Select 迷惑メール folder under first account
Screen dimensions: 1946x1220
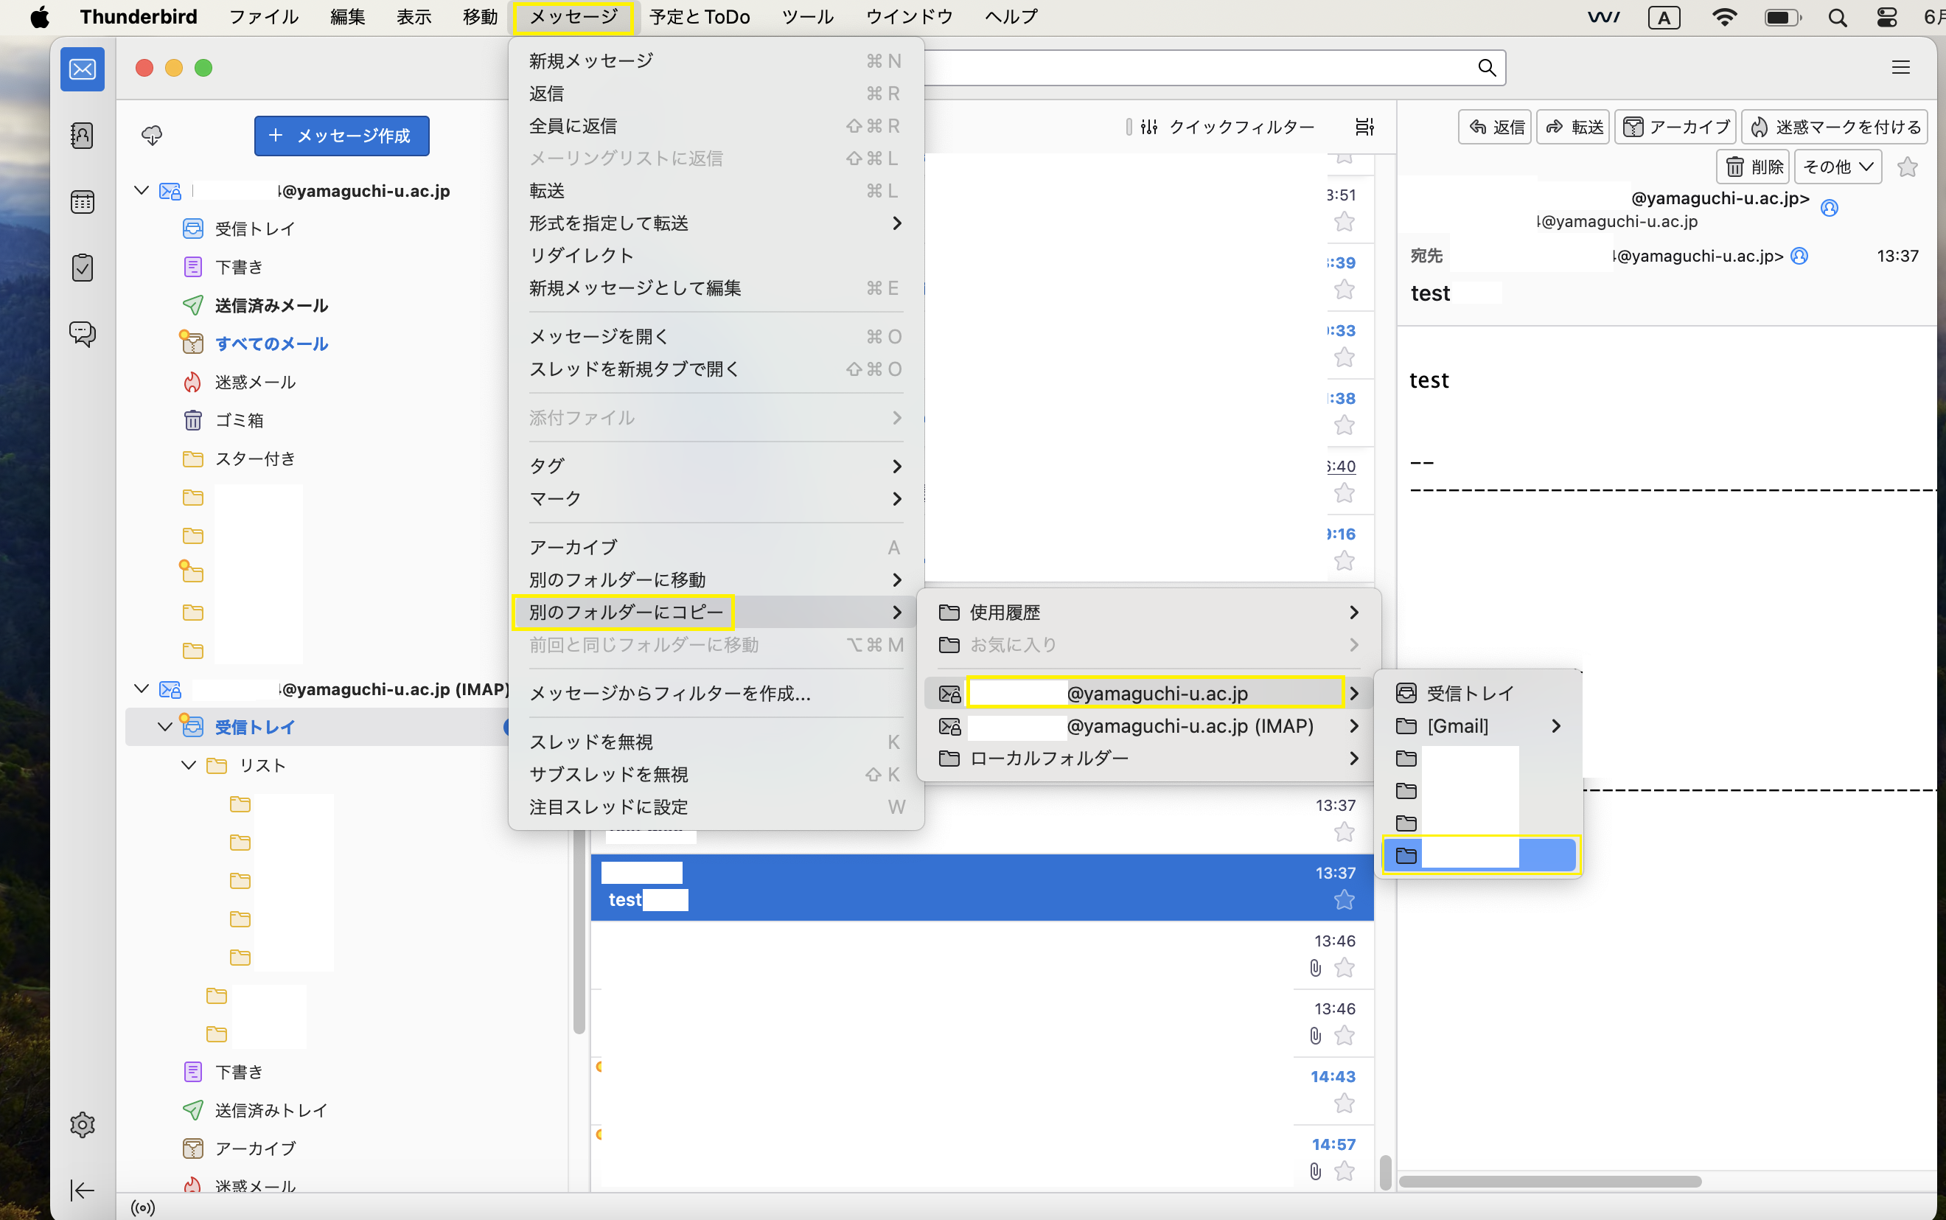click(x=255, y=383)
